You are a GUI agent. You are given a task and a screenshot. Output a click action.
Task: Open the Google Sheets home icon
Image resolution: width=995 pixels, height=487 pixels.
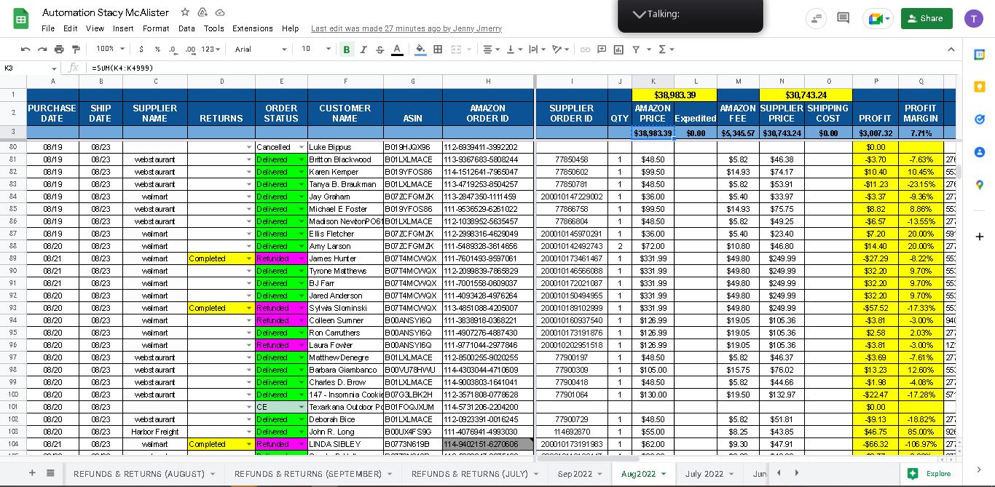point(21,20)
